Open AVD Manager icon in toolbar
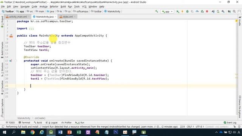The image size is (242, 136). (218, 11)
